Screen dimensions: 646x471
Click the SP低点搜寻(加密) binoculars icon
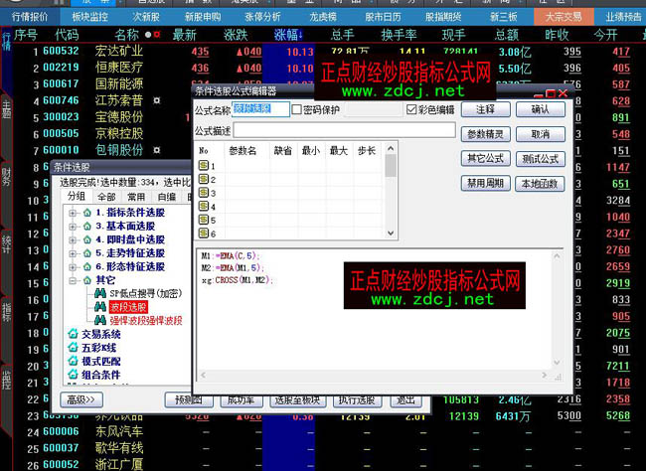coord(100,294)
